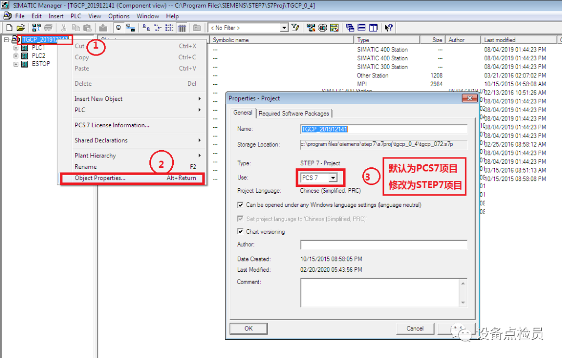Click the Paste clipboard toolbar icon
Screen dimensions: 562x358
click(x=87, y=28)
